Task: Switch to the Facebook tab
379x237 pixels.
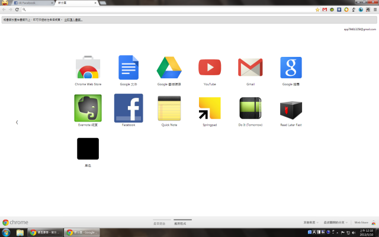Action: (32, 3)
